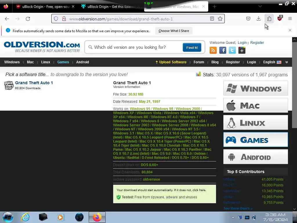The width and height of the screenshot is (297, 223).
Task: Launch Internet Explorer from the taskbar
Action: [25, 217]
